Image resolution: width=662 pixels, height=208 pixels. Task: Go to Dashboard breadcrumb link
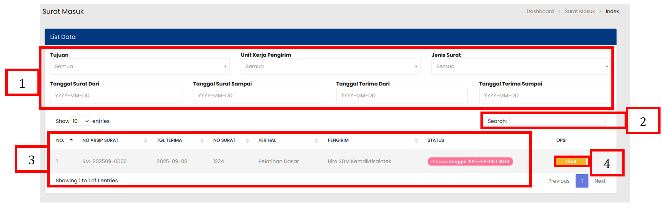[540, 11]
